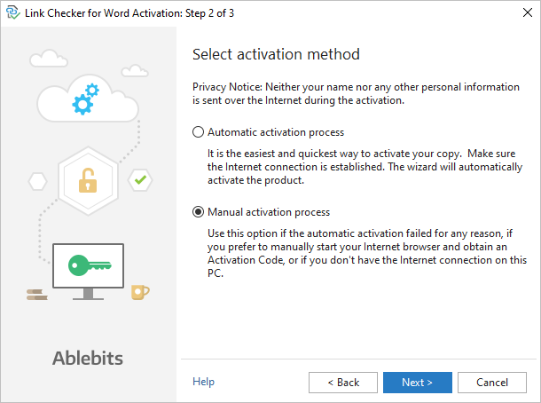Click the Link Checker app icon in title bar
Image resolution: width=541 pixels, height=403 pixels.
[12, 12]
